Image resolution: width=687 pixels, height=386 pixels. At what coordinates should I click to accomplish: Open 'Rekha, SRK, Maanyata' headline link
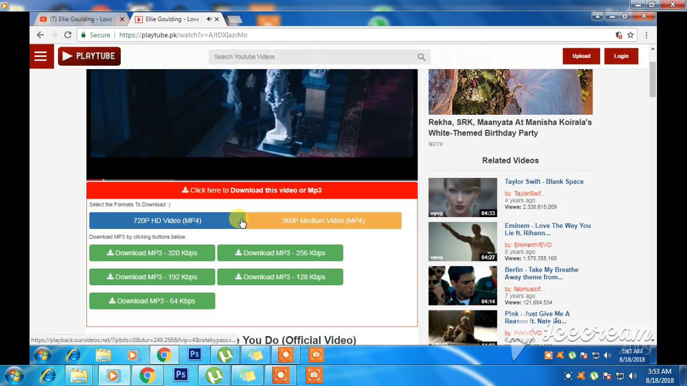click(x=510, y=128)
